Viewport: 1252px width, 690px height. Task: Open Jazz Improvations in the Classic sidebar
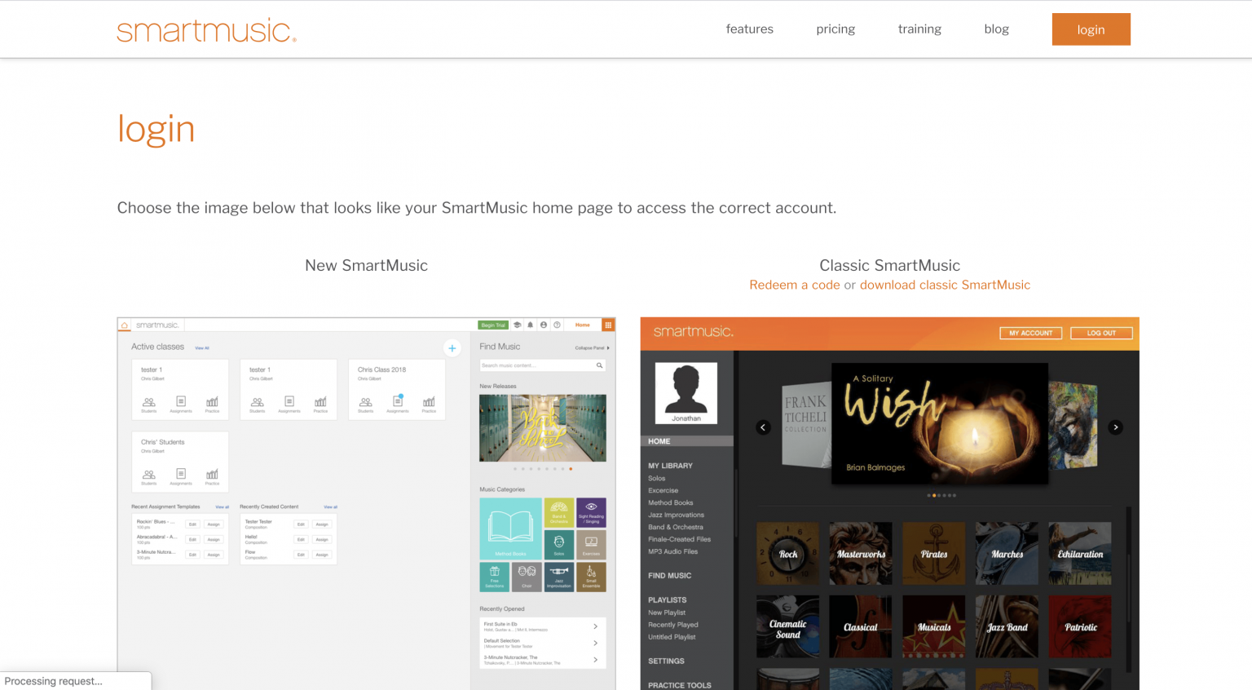click(676, 515)
